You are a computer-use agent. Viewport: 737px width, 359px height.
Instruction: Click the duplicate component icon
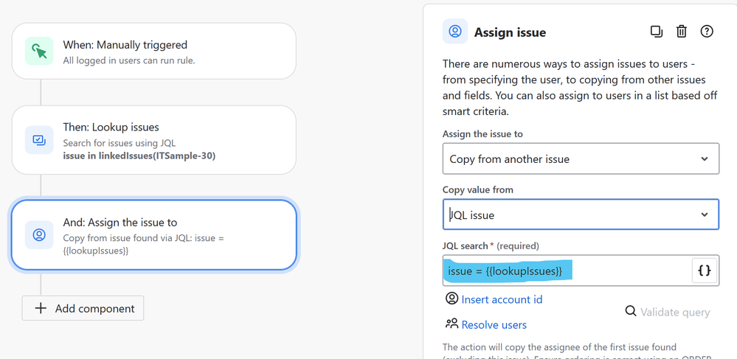point(656,32)
